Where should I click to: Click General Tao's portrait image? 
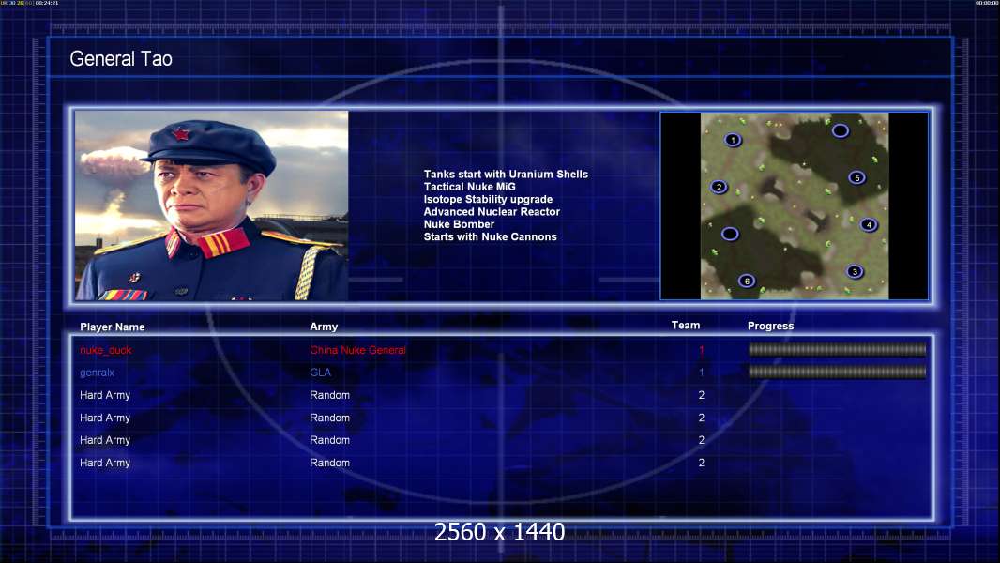[x=212, y=205]
